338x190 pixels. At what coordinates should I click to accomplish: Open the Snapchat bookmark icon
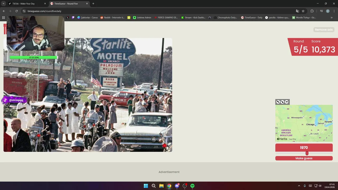129,18
